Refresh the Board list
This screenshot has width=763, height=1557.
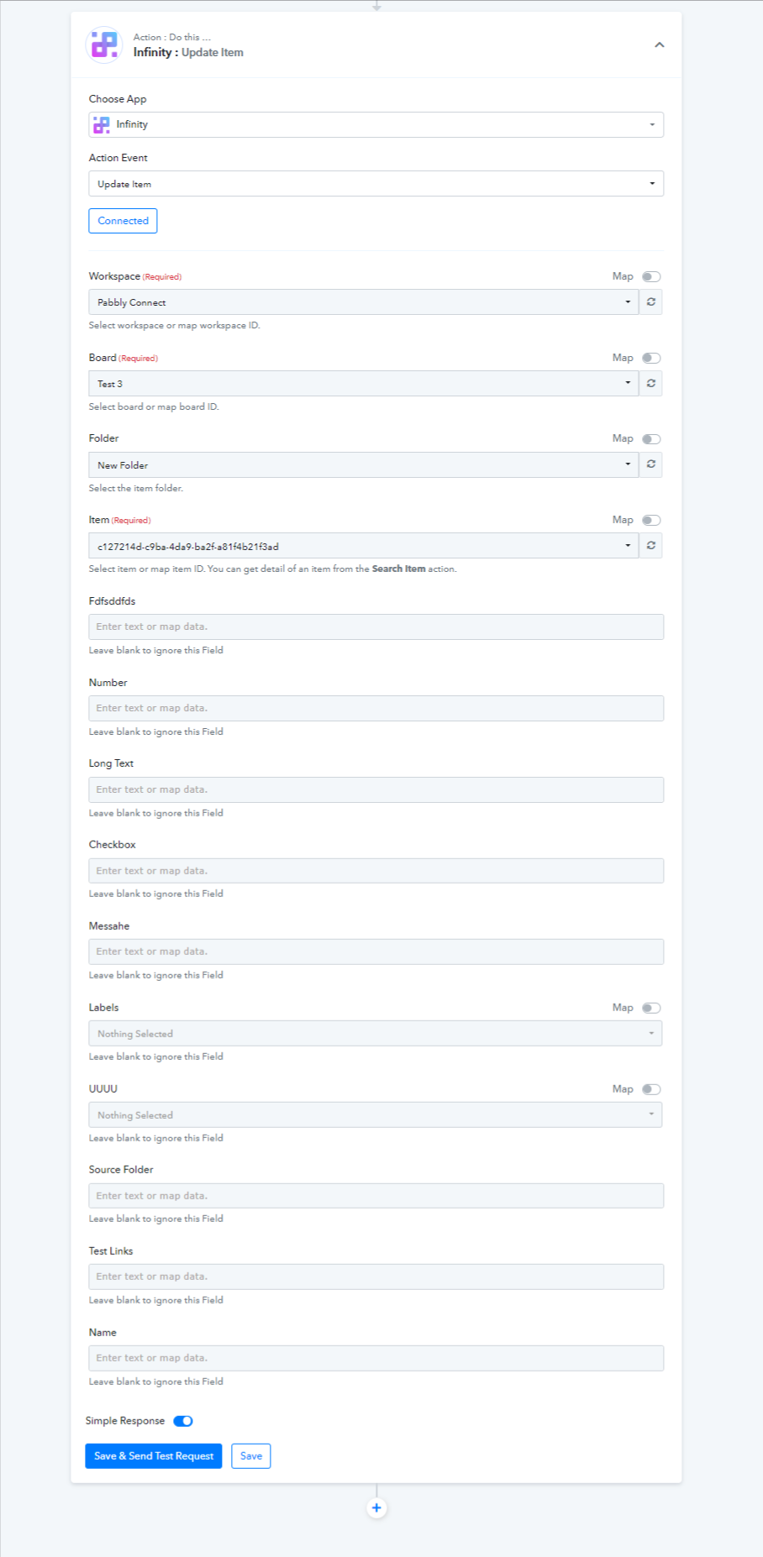tap(650, 383)
